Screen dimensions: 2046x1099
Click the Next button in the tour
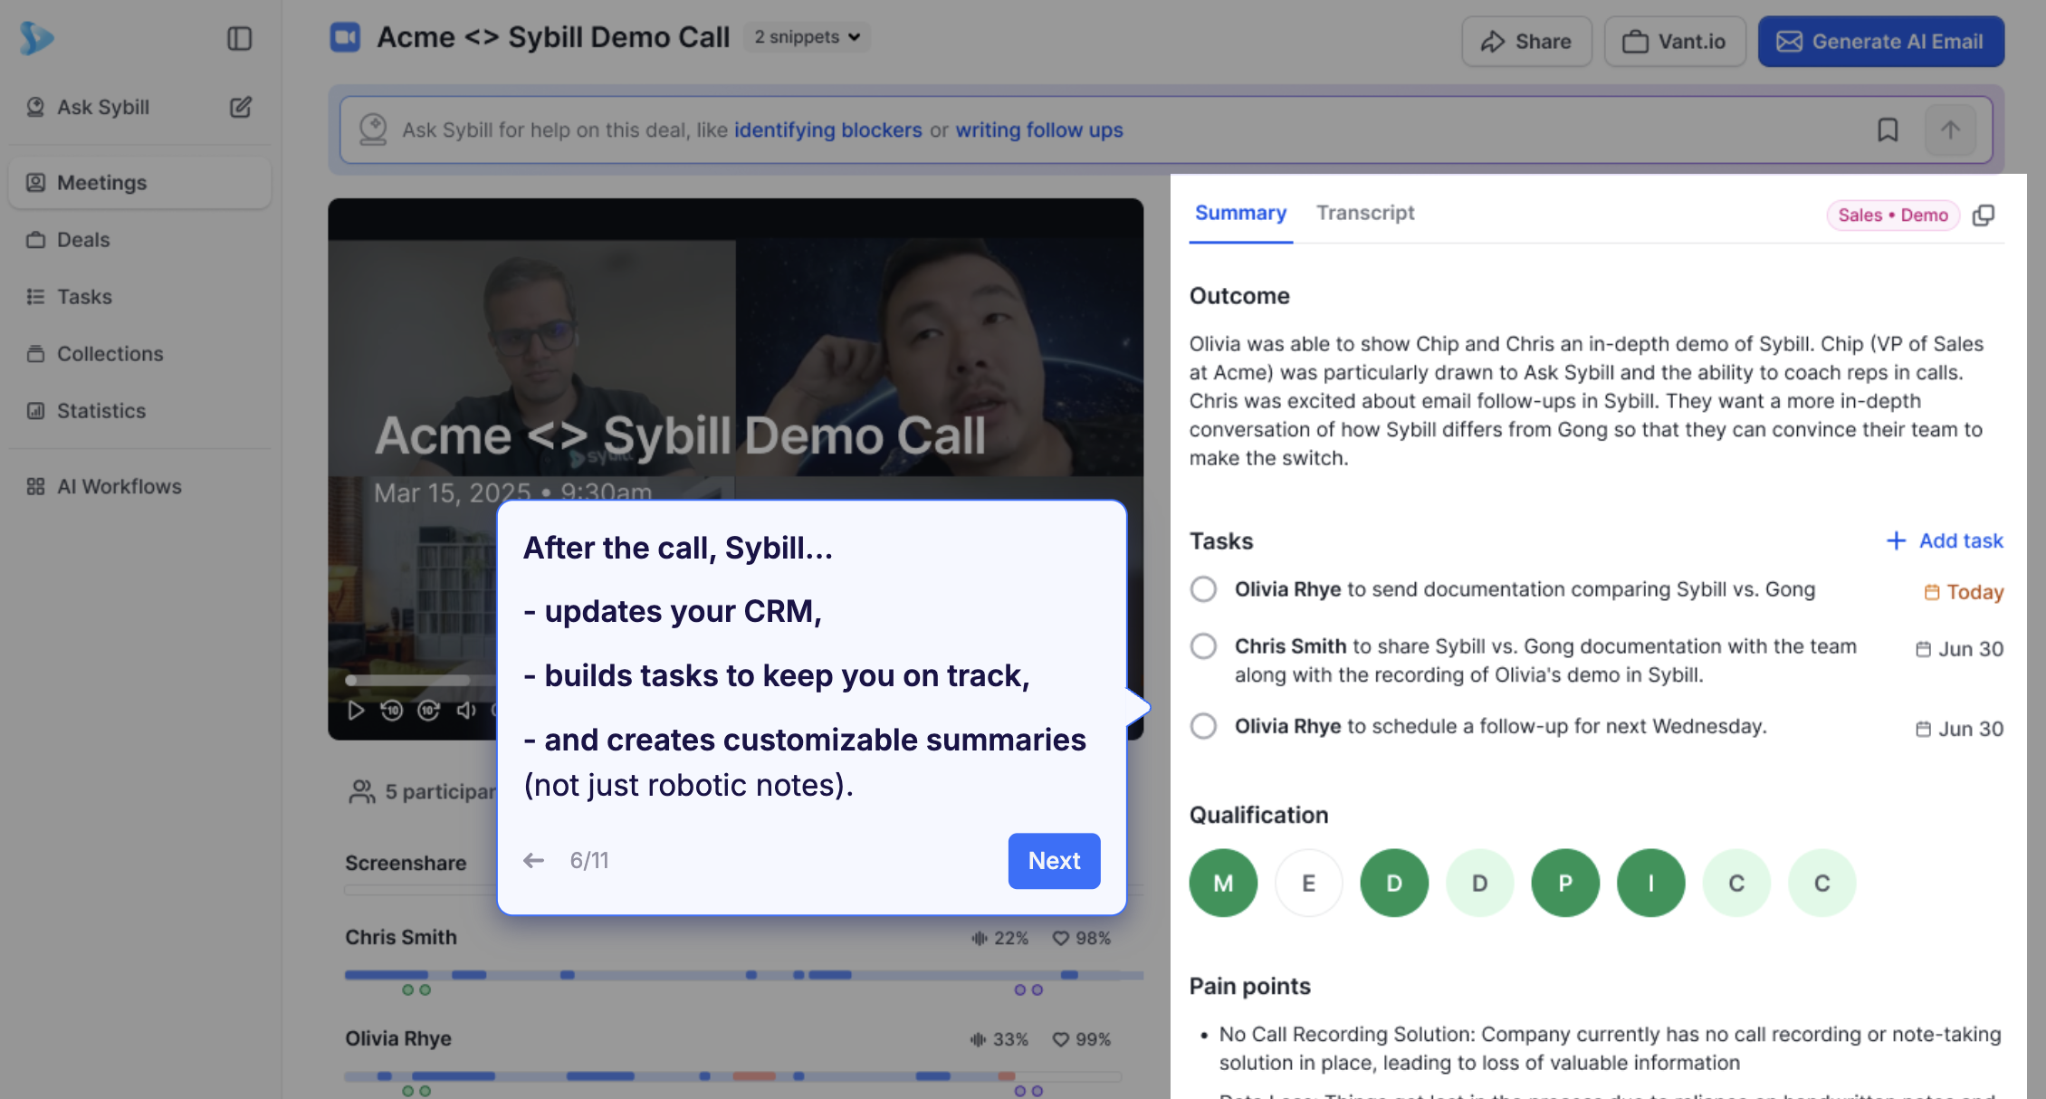pos(1054,860)
